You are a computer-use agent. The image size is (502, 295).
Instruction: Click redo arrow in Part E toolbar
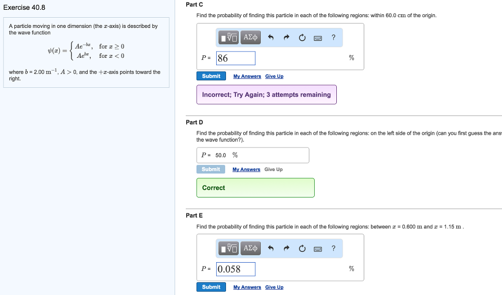(x=286, y=248)
